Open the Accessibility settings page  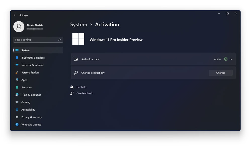coord(38,110)
